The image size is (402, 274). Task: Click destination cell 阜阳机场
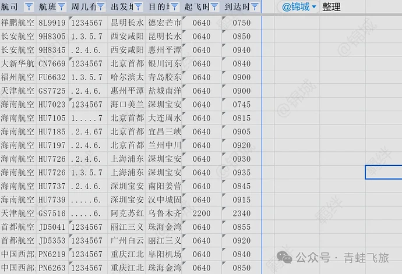[x=165, y=254]
